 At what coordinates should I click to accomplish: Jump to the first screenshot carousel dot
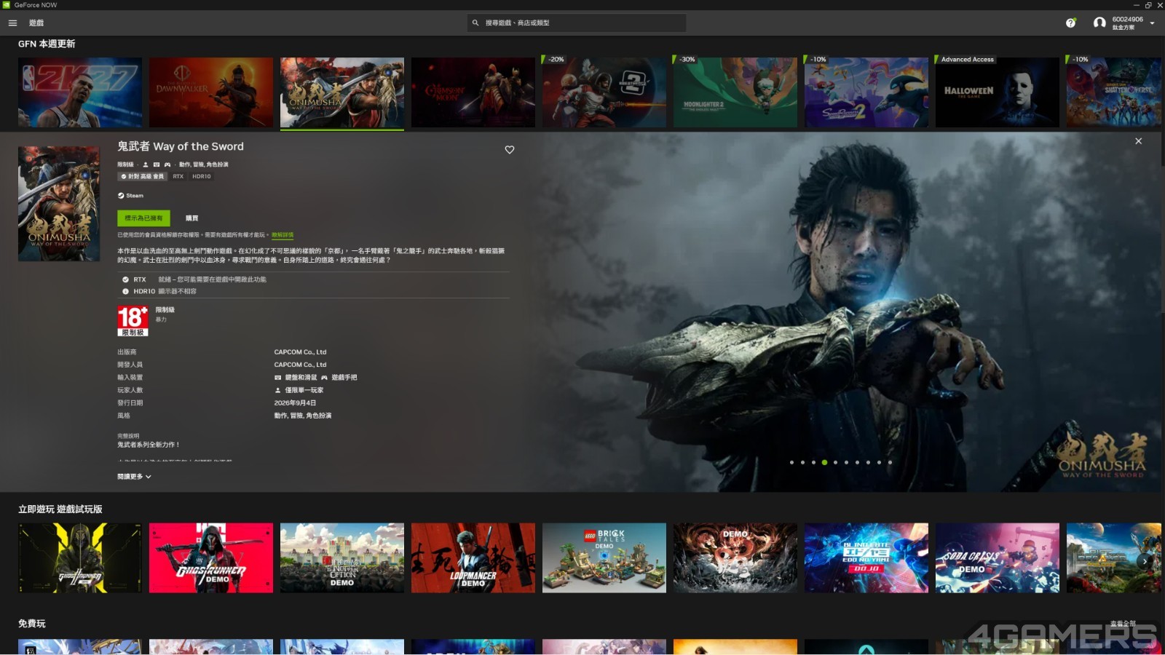pyautogui.click(x=791, y=462)
